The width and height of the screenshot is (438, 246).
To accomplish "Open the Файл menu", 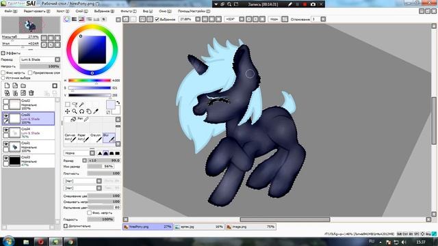I will click(x=11, y=11).
